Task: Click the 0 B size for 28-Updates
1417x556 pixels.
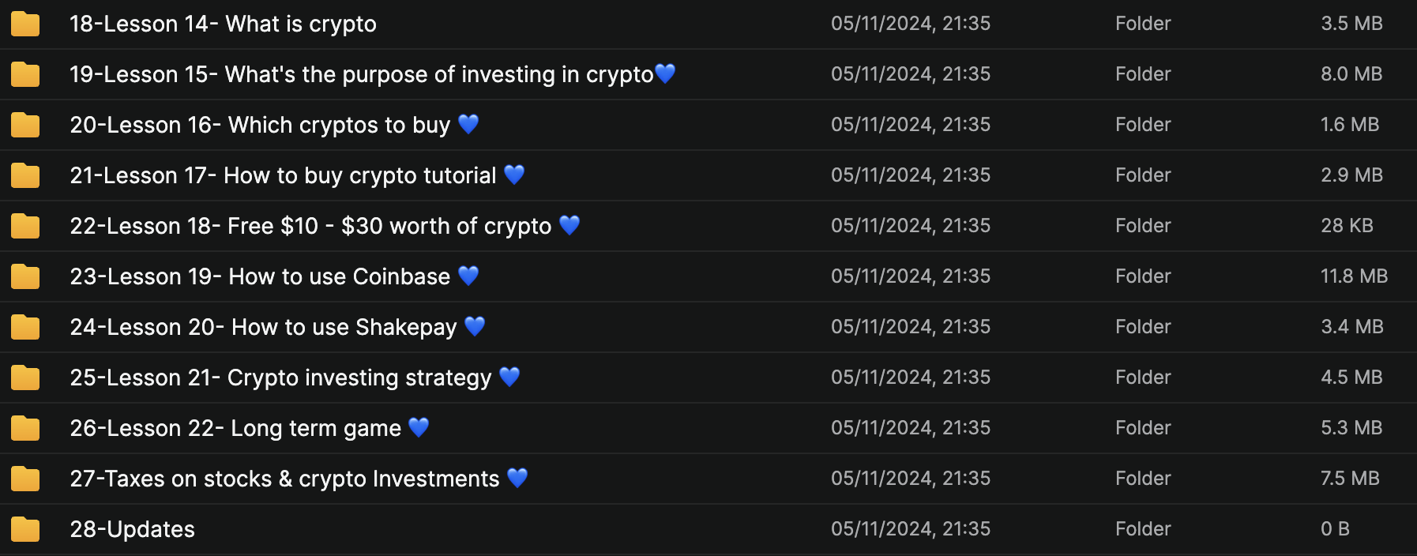Action: (1335, 529)
